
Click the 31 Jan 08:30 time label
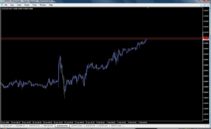[x=79, y=123]
